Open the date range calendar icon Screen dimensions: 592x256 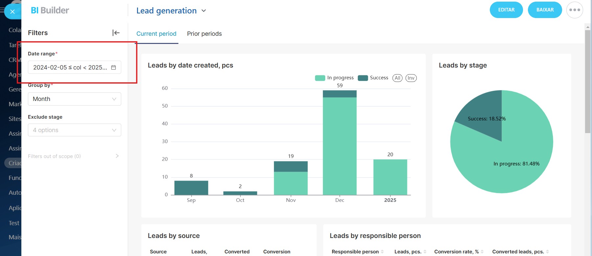click(x=114, y=68)
